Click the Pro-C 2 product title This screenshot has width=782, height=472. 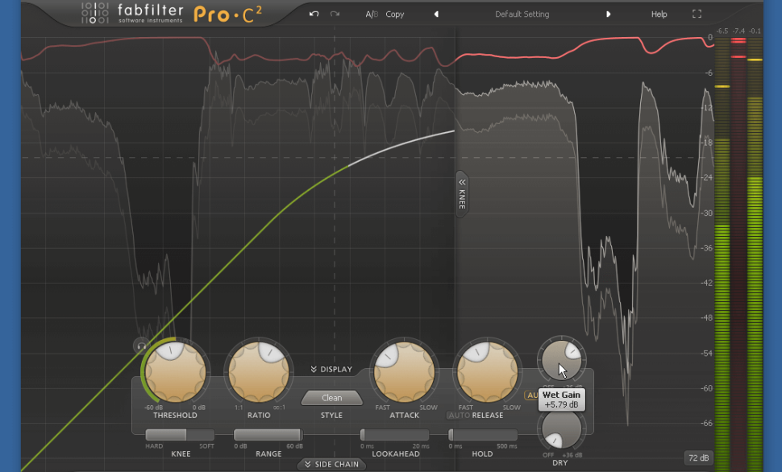click(x=227, y=14)
